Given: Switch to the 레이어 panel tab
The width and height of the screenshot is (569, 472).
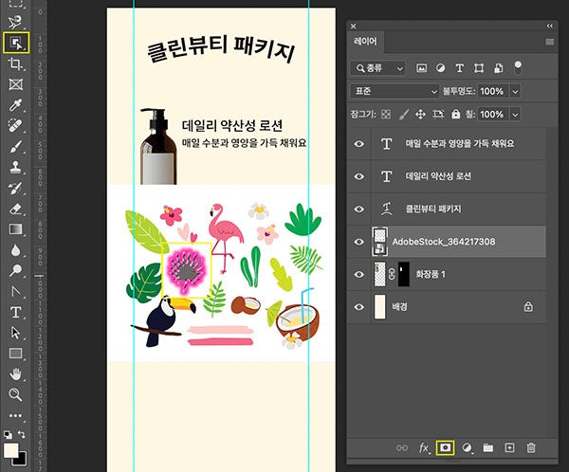Looking at the screenshot, I should [364, 43].
